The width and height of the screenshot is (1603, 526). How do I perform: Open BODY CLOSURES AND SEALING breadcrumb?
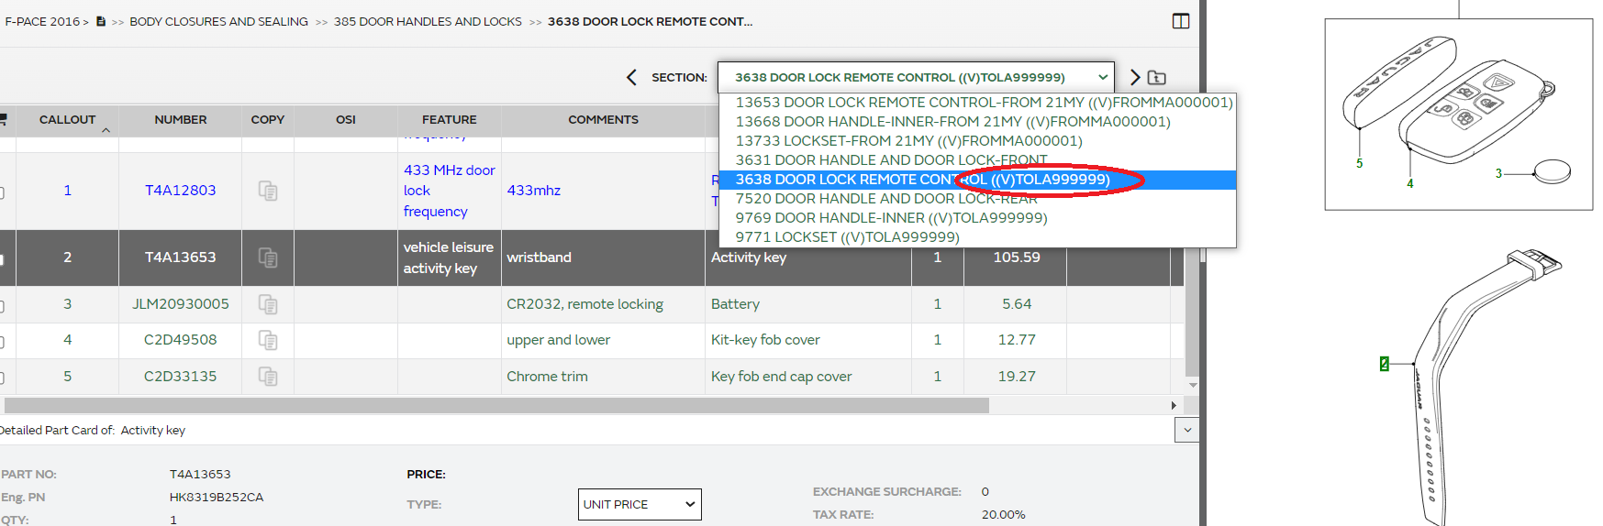[x=218, y=21]
